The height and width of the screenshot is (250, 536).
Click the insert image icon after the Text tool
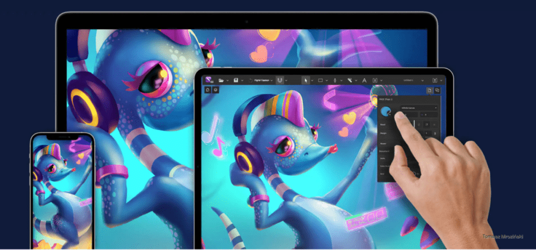tap(375, 80)
